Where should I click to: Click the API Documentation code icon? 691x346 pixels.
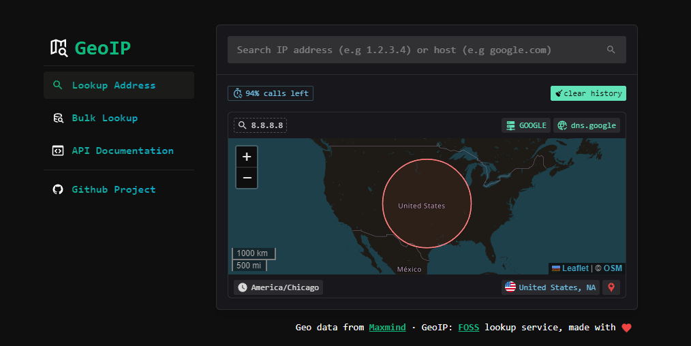click(x=58, y=151)
